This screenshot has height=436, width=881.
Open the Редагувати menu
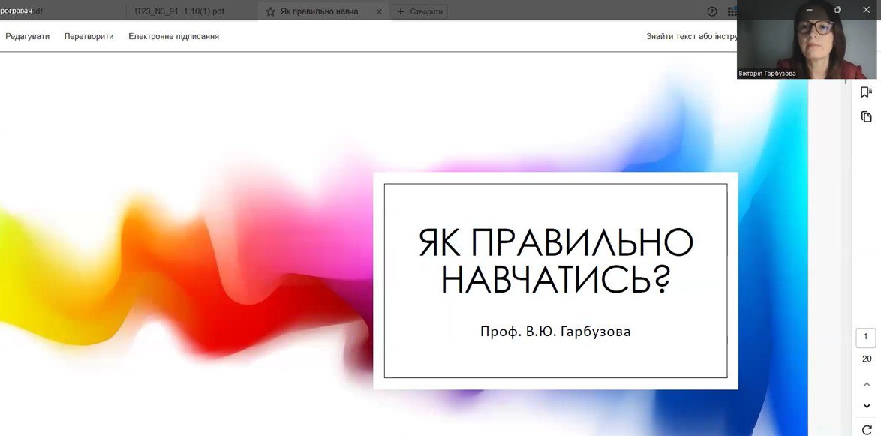click(x=28, y=36)
